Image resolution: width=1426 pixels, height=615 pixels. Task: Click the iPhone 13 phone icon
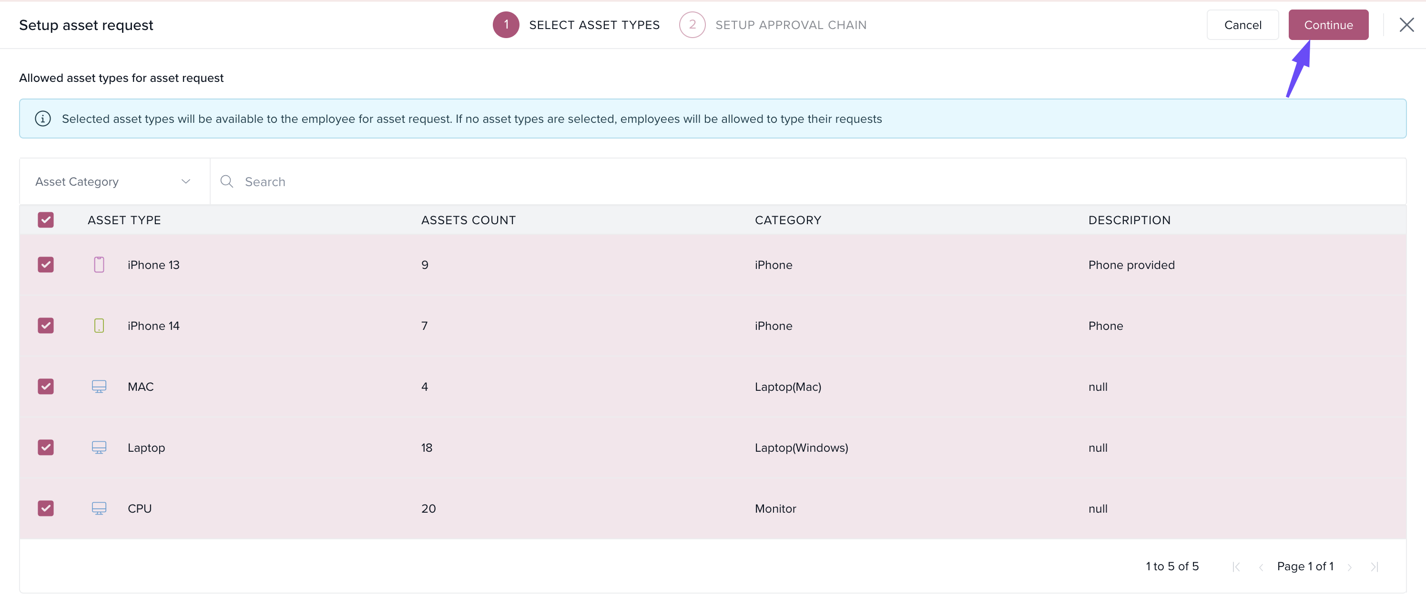(x=99, y=265)
